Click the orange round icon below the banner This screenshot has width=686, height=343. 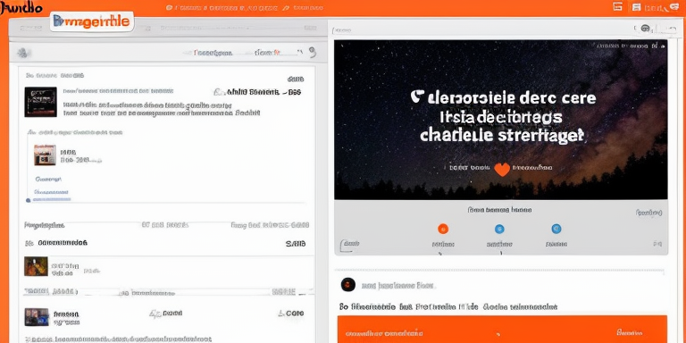coord(443,229)
